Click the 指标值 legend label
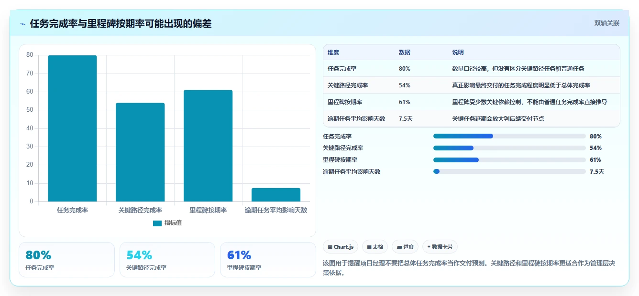Viewport: 639px width, 296px height. point(173,223)
